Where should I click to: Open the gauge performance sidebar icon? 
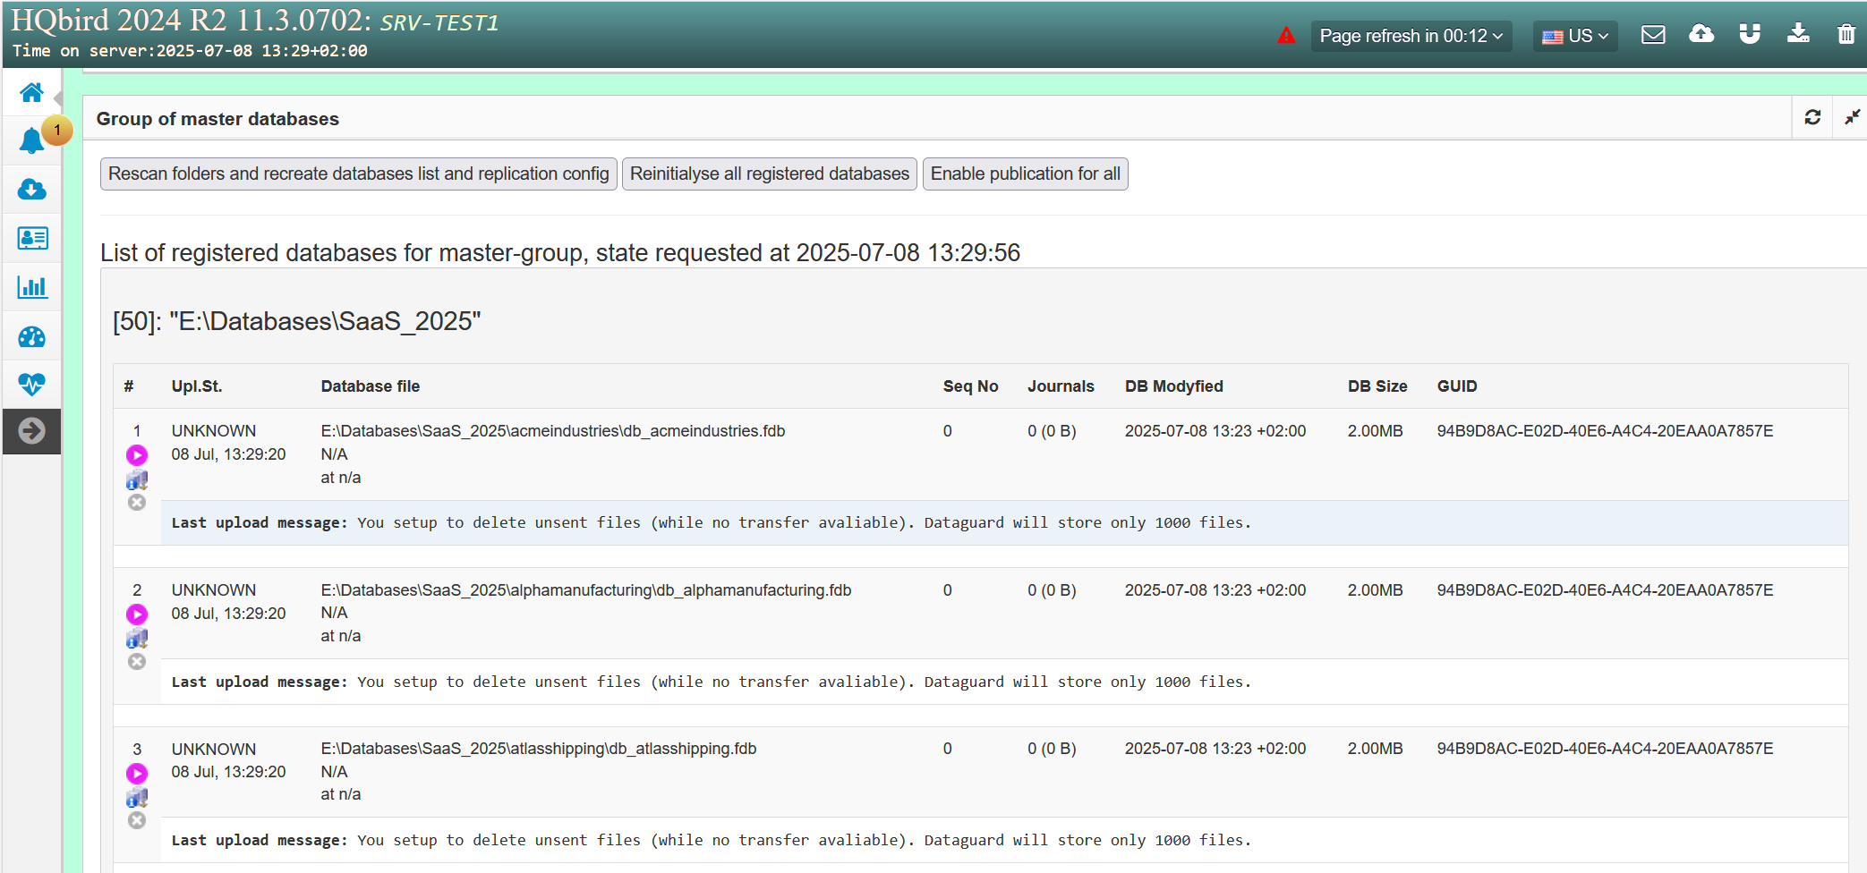[31, 336]
